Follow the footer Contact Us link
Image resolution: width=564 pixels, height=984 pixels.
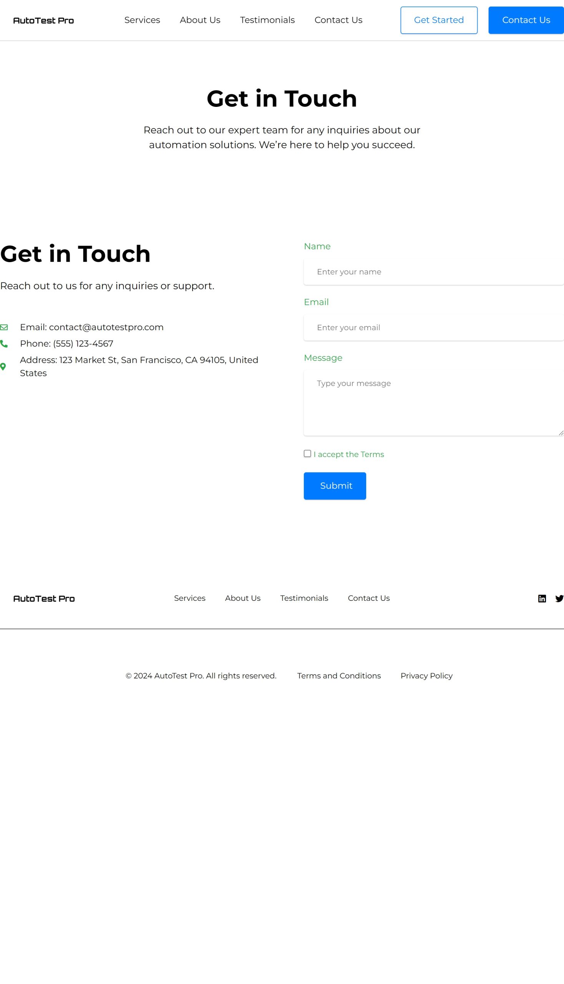pyautogui.click(x=369, y=598)
